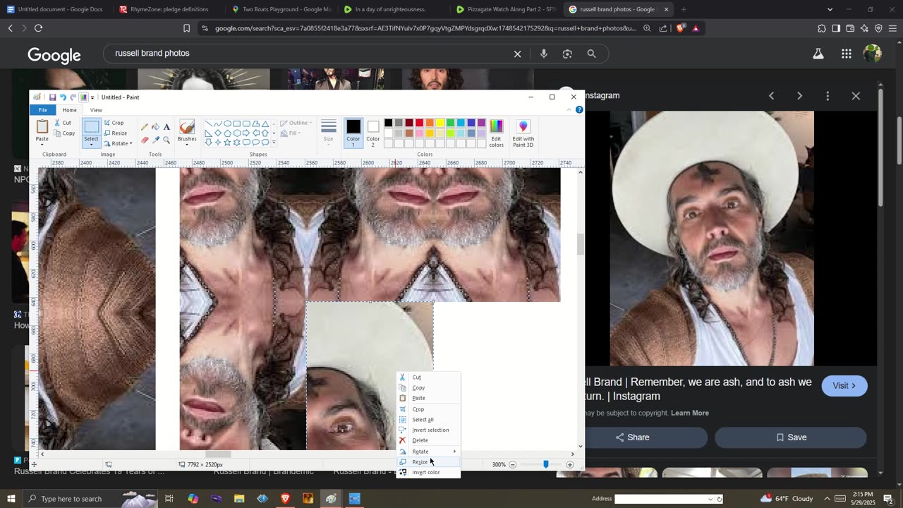The image size is (903, 508).
Task: Pick the Fill with color bucket tool
Action: pyautogui.click(x=155, y=127)
